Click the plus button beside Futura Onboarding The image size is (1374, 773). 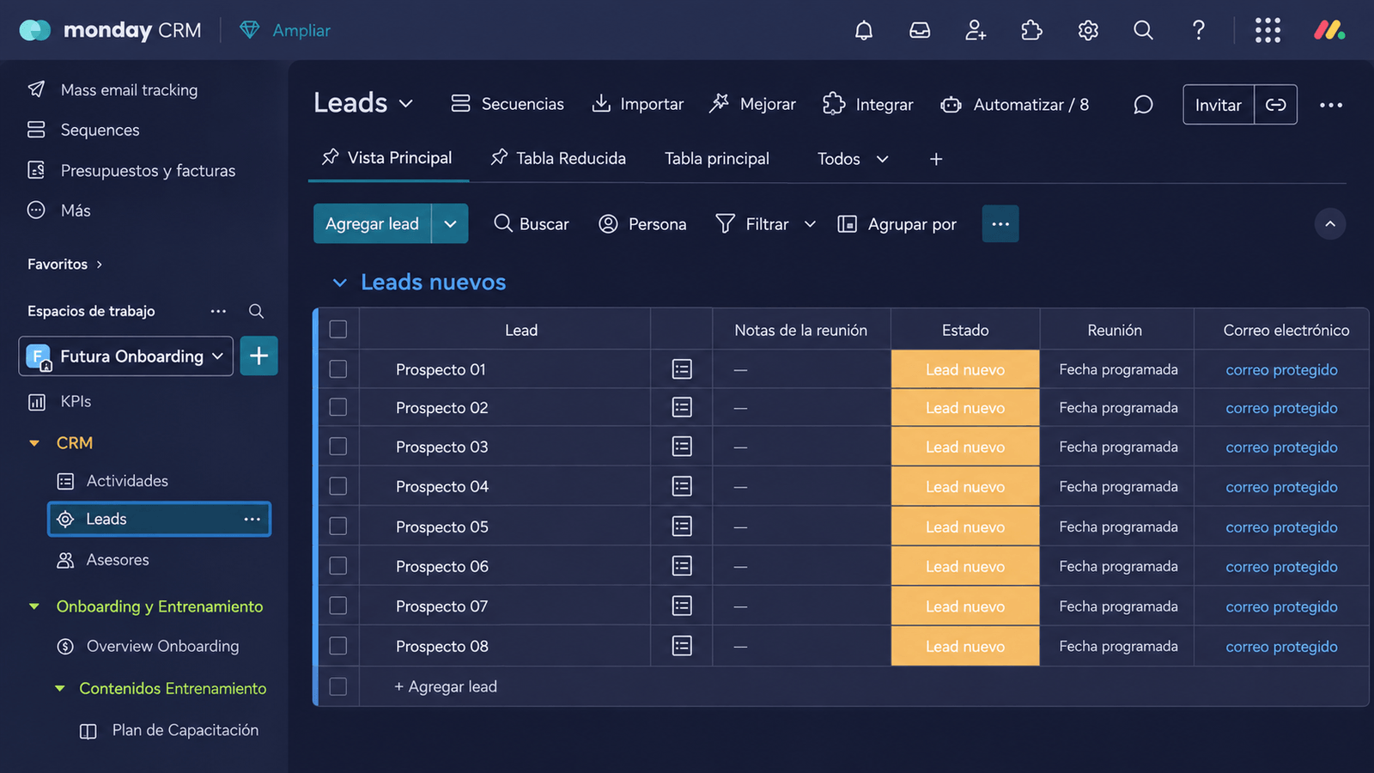[258, 356]
